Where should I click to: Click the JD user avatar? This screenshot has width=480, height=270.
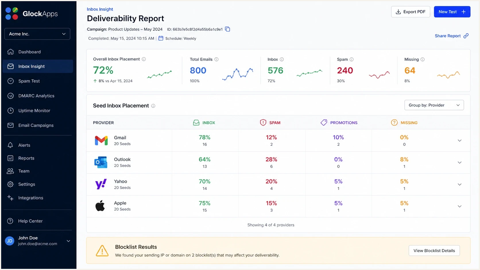[10, 241]
